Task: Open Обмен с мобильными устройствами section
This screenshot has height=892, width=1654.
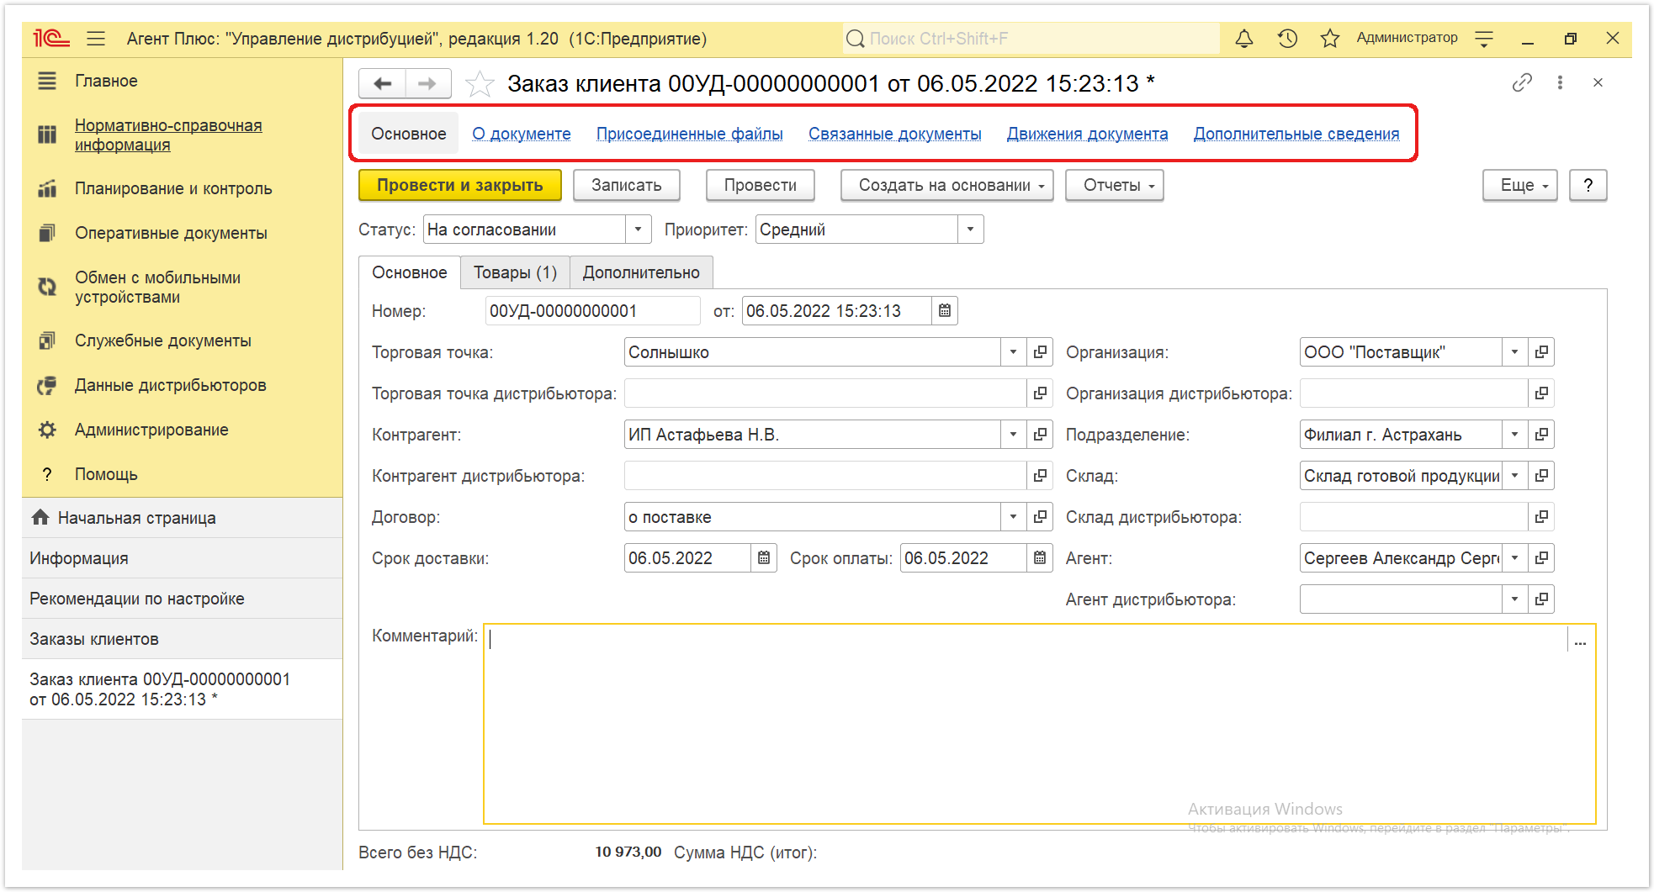Action: pos(157,287)
